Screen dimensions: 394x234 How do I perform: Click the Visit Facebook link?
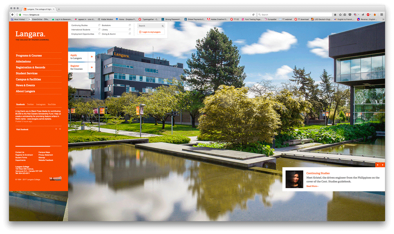pos(22,129)
